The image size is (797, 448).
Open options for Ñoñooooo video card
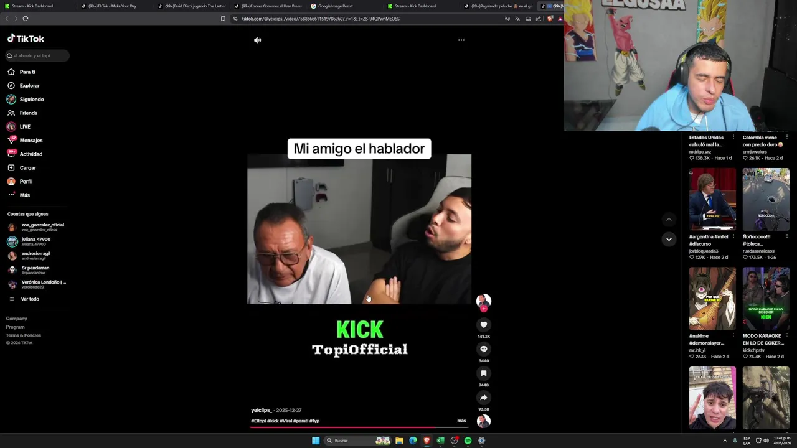(787, 236)
